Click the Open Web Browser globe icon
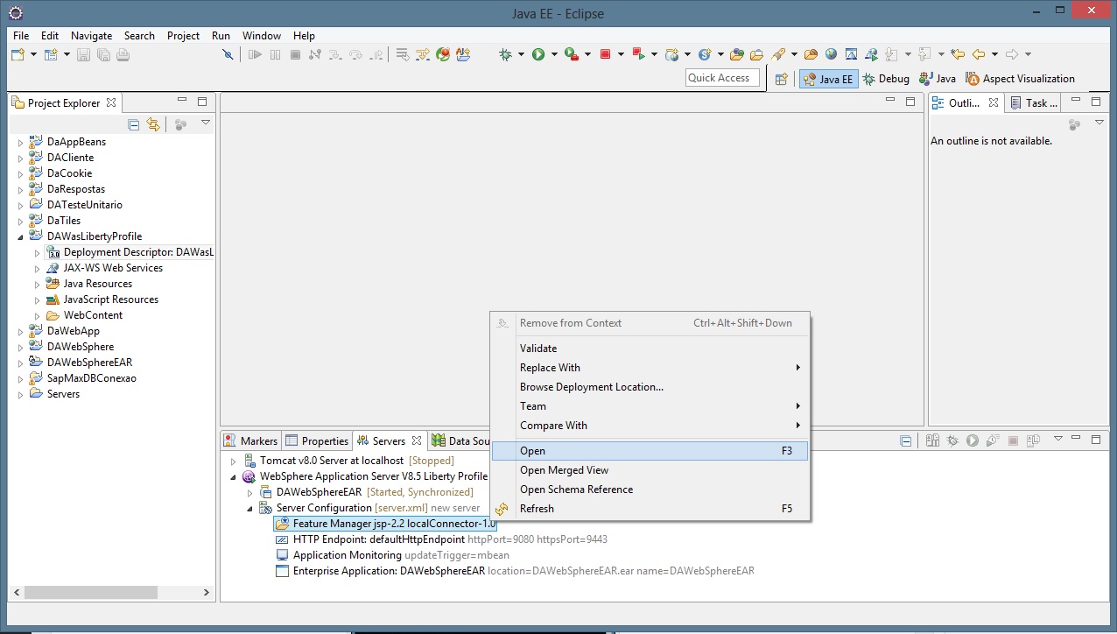The height and width of the screenshot is (634, 1117). 830,54
